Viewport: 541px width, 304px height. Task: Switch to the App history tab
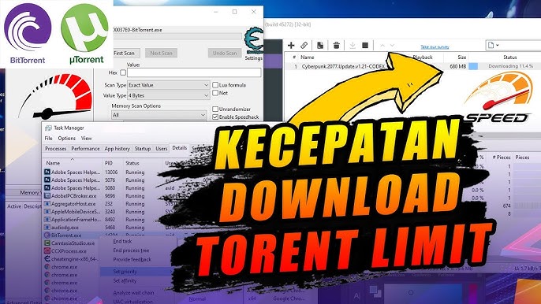117,149
